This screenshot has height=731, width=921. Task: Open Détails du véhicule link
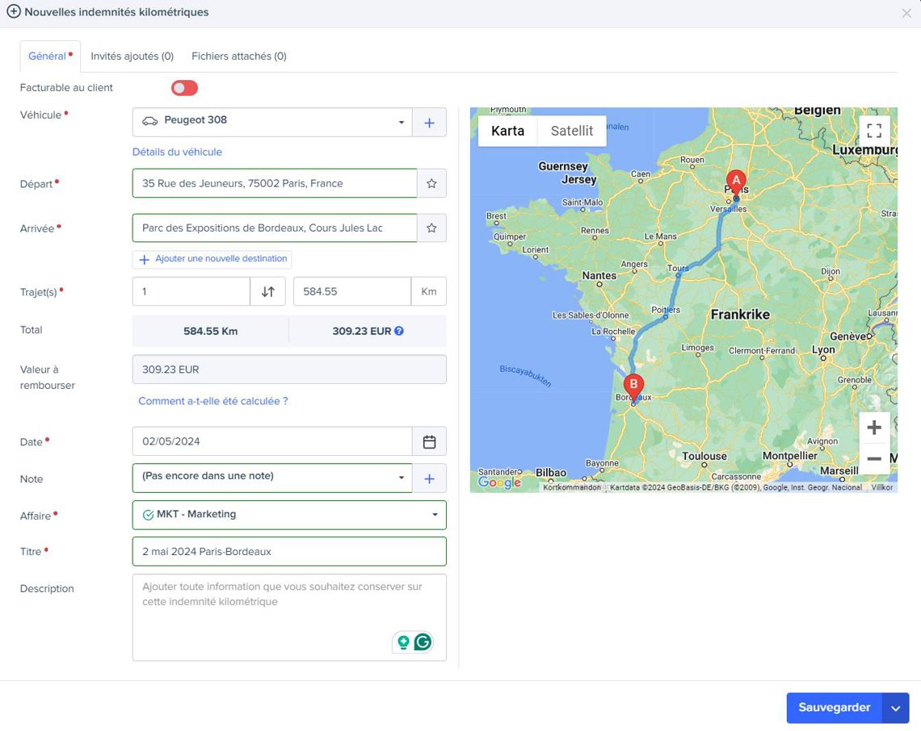click(x=177, y=152)
